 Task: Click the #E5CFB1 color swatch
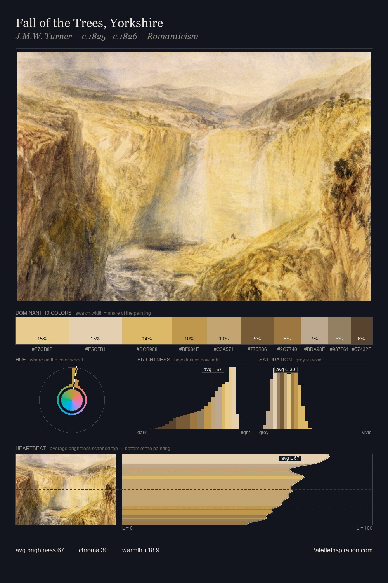click(95, 331)
